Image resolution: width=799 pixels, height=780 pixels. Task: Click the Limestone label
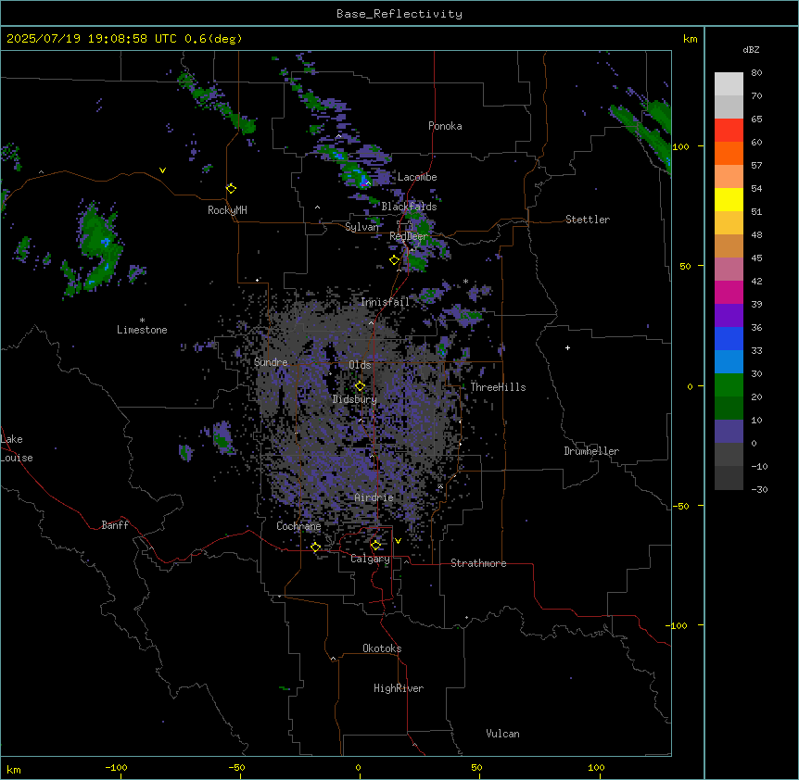coord(142,330)
